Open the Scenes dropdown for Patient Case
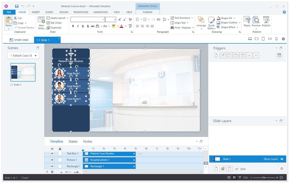This screenshot has height=184, width=290. (x=23, y=56)
